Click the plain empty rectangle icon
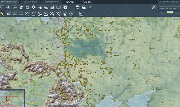 (x=58, y=7)
